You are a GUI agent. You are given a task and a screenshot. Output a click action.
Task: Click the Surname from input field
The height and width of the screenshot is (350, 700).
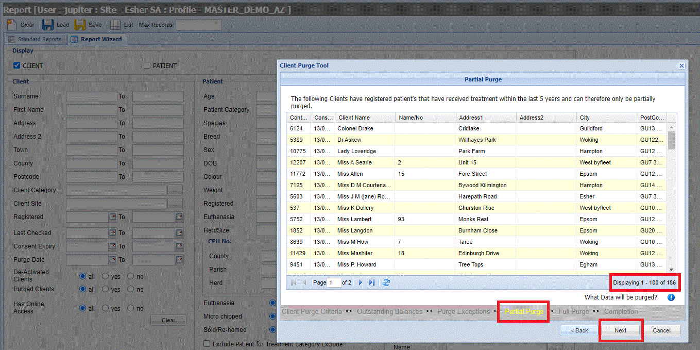click(x=92, y=96)
